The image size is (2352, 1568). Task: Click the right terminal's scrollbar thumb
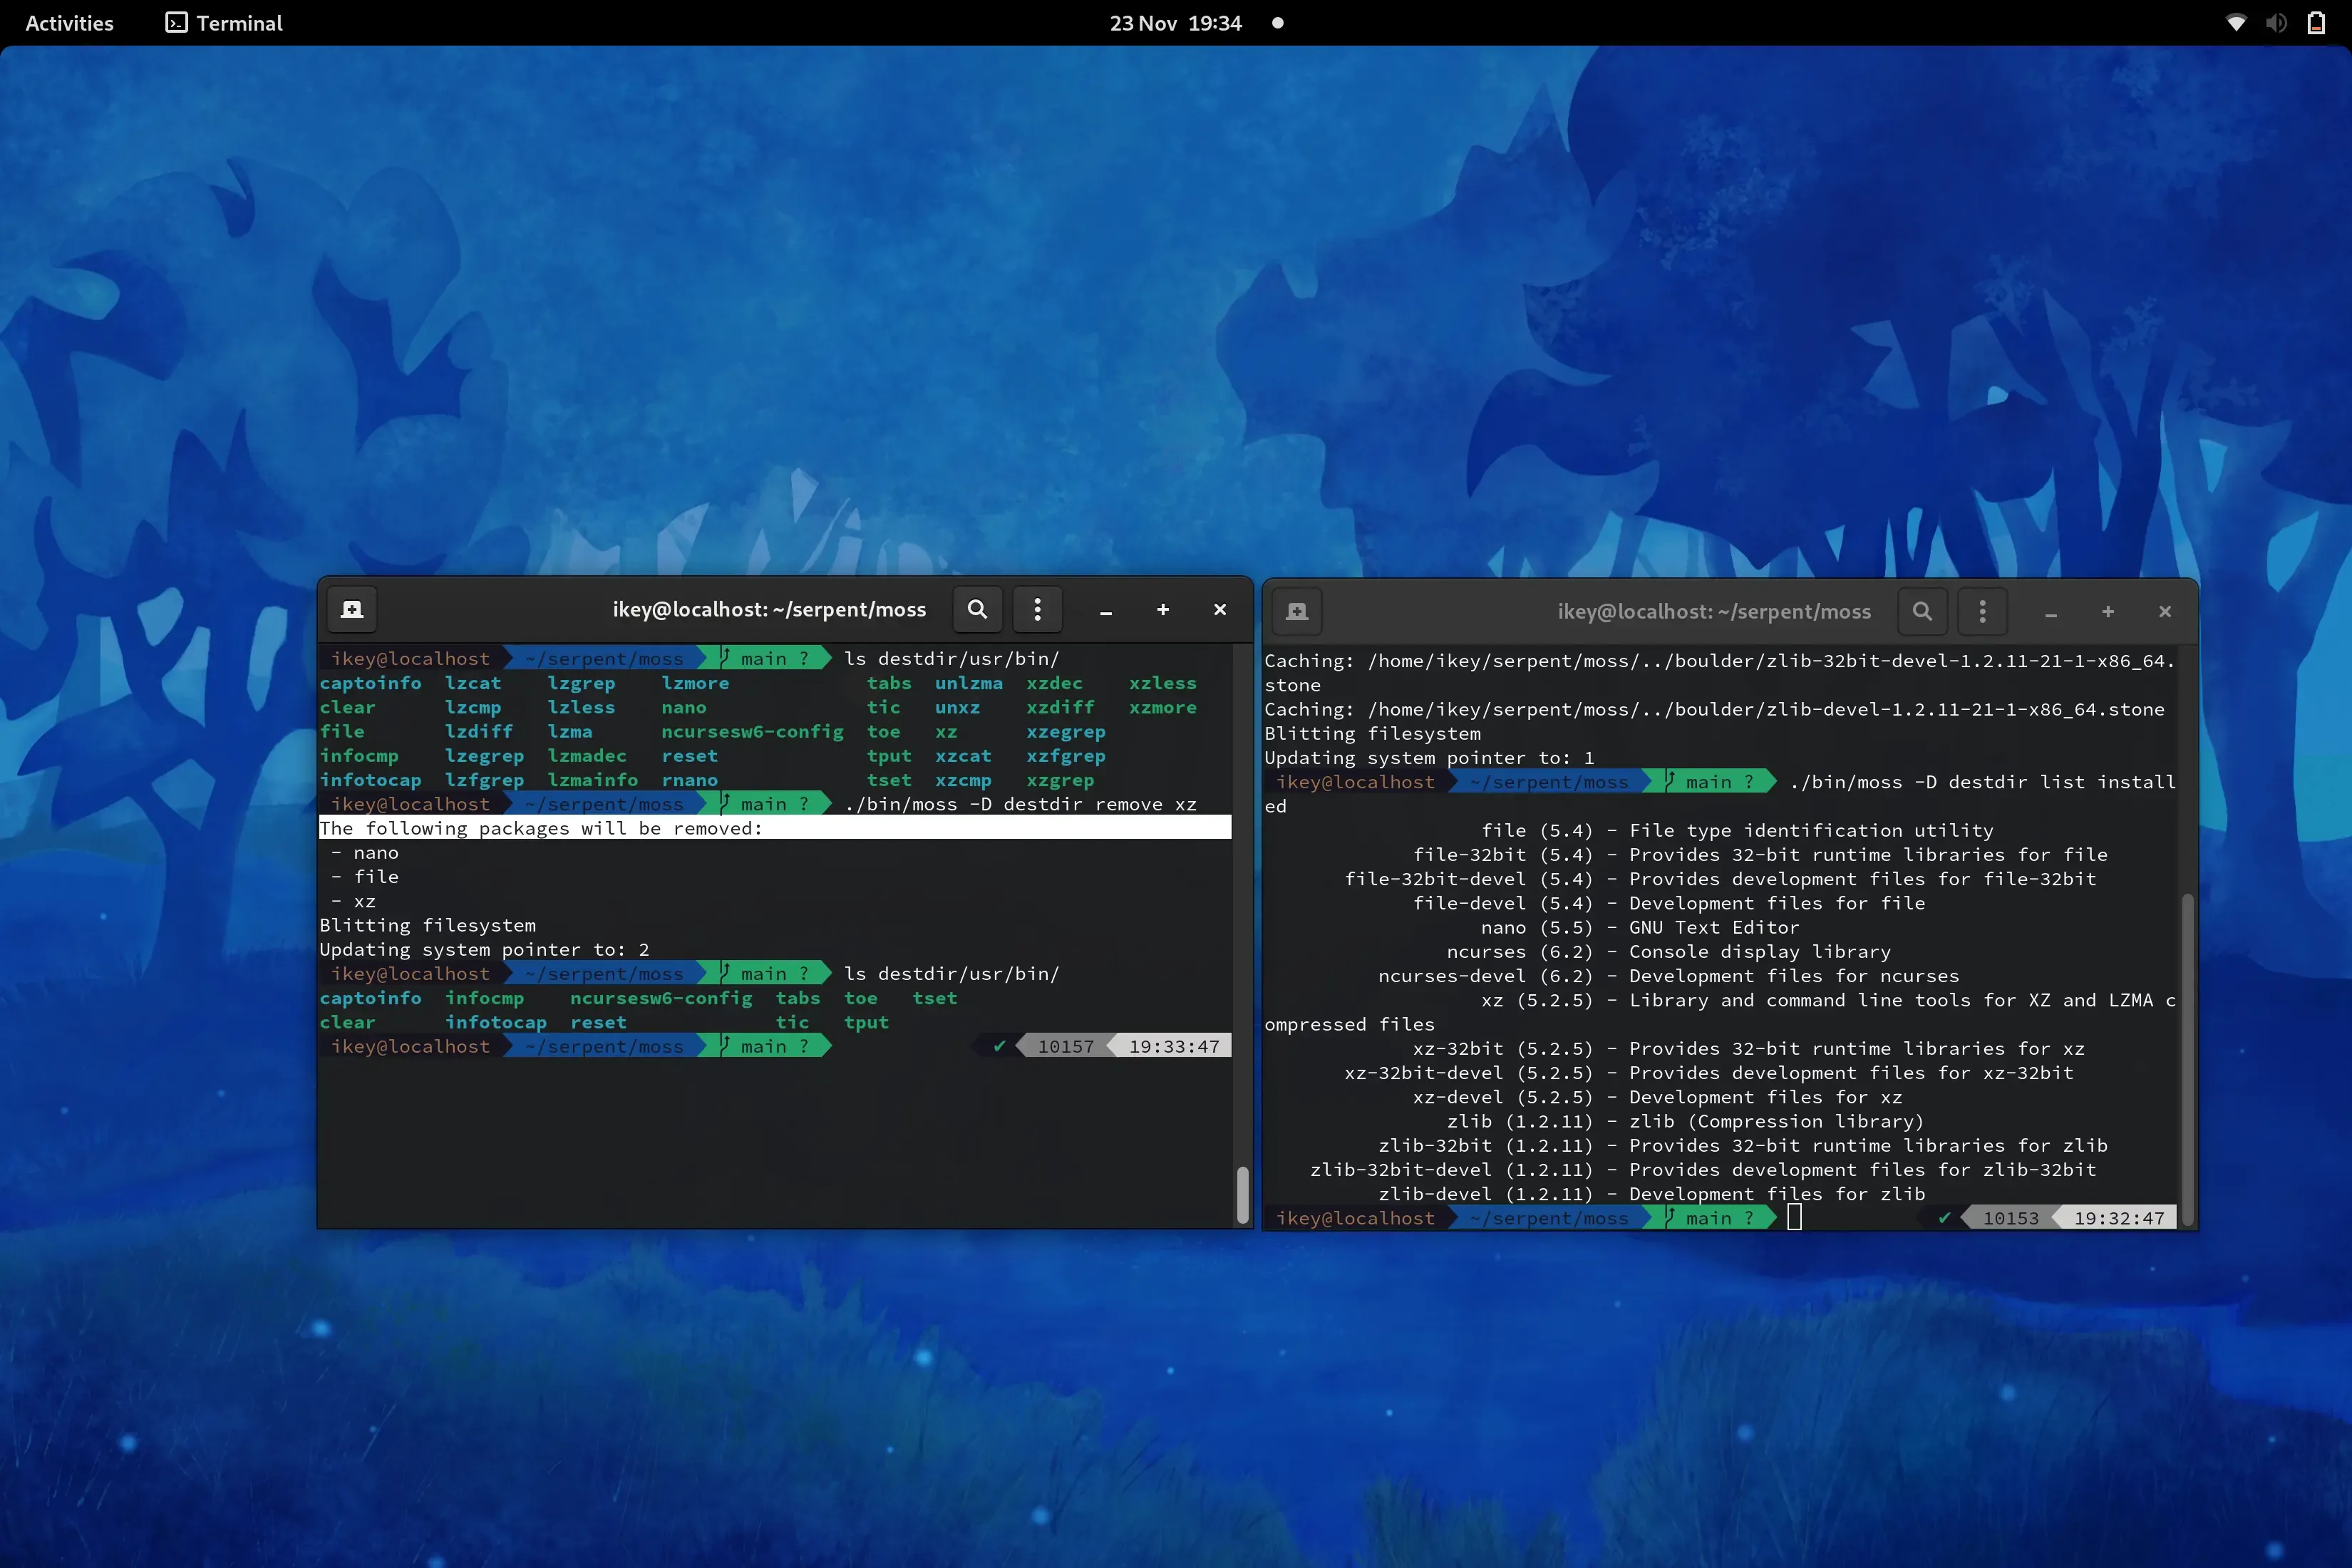click(2187, 1060)
